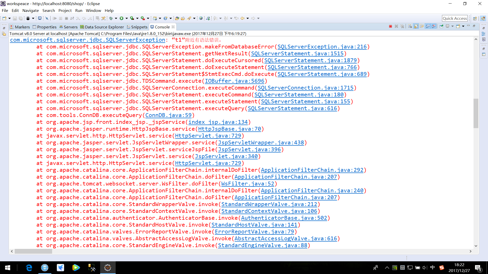Expand the External Tools dropdown arrow
This screenshot has height=274, width=488.
148,18
